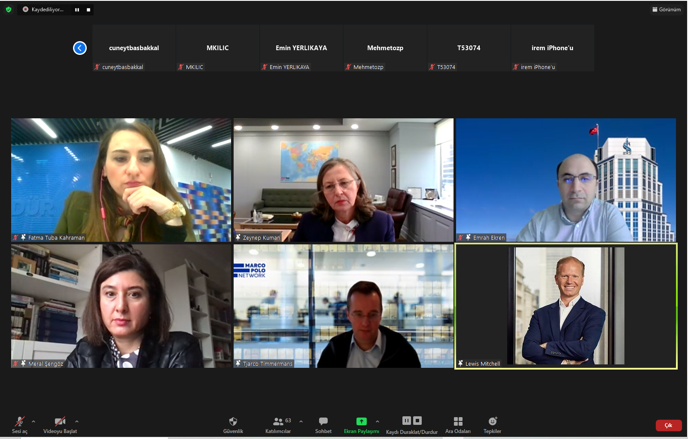
Task: Go to previous participants page arrow
Action: [x=80, y=48]
